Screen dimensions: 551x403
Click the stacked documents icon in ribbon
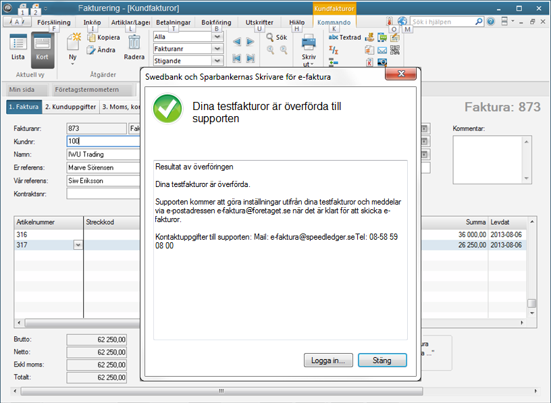point(369,50)
